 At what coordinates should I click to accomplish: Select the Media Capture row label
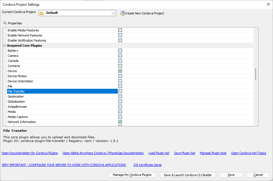tap(18, 117)
